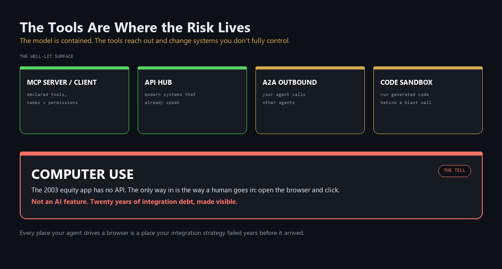Click the green top bar of MCP card
The height and width of the screenshot is (269, 502).
click(x=74, y=68)
